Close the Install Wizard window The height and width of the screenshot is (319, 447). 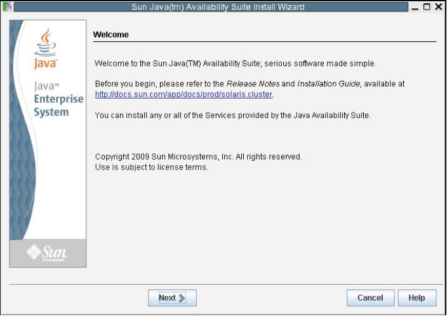click(x=439, y=7)
